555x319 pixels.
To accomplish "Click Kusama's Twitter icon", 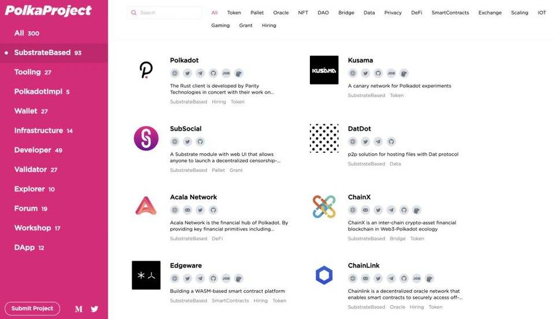I will [x=365, y=73].
